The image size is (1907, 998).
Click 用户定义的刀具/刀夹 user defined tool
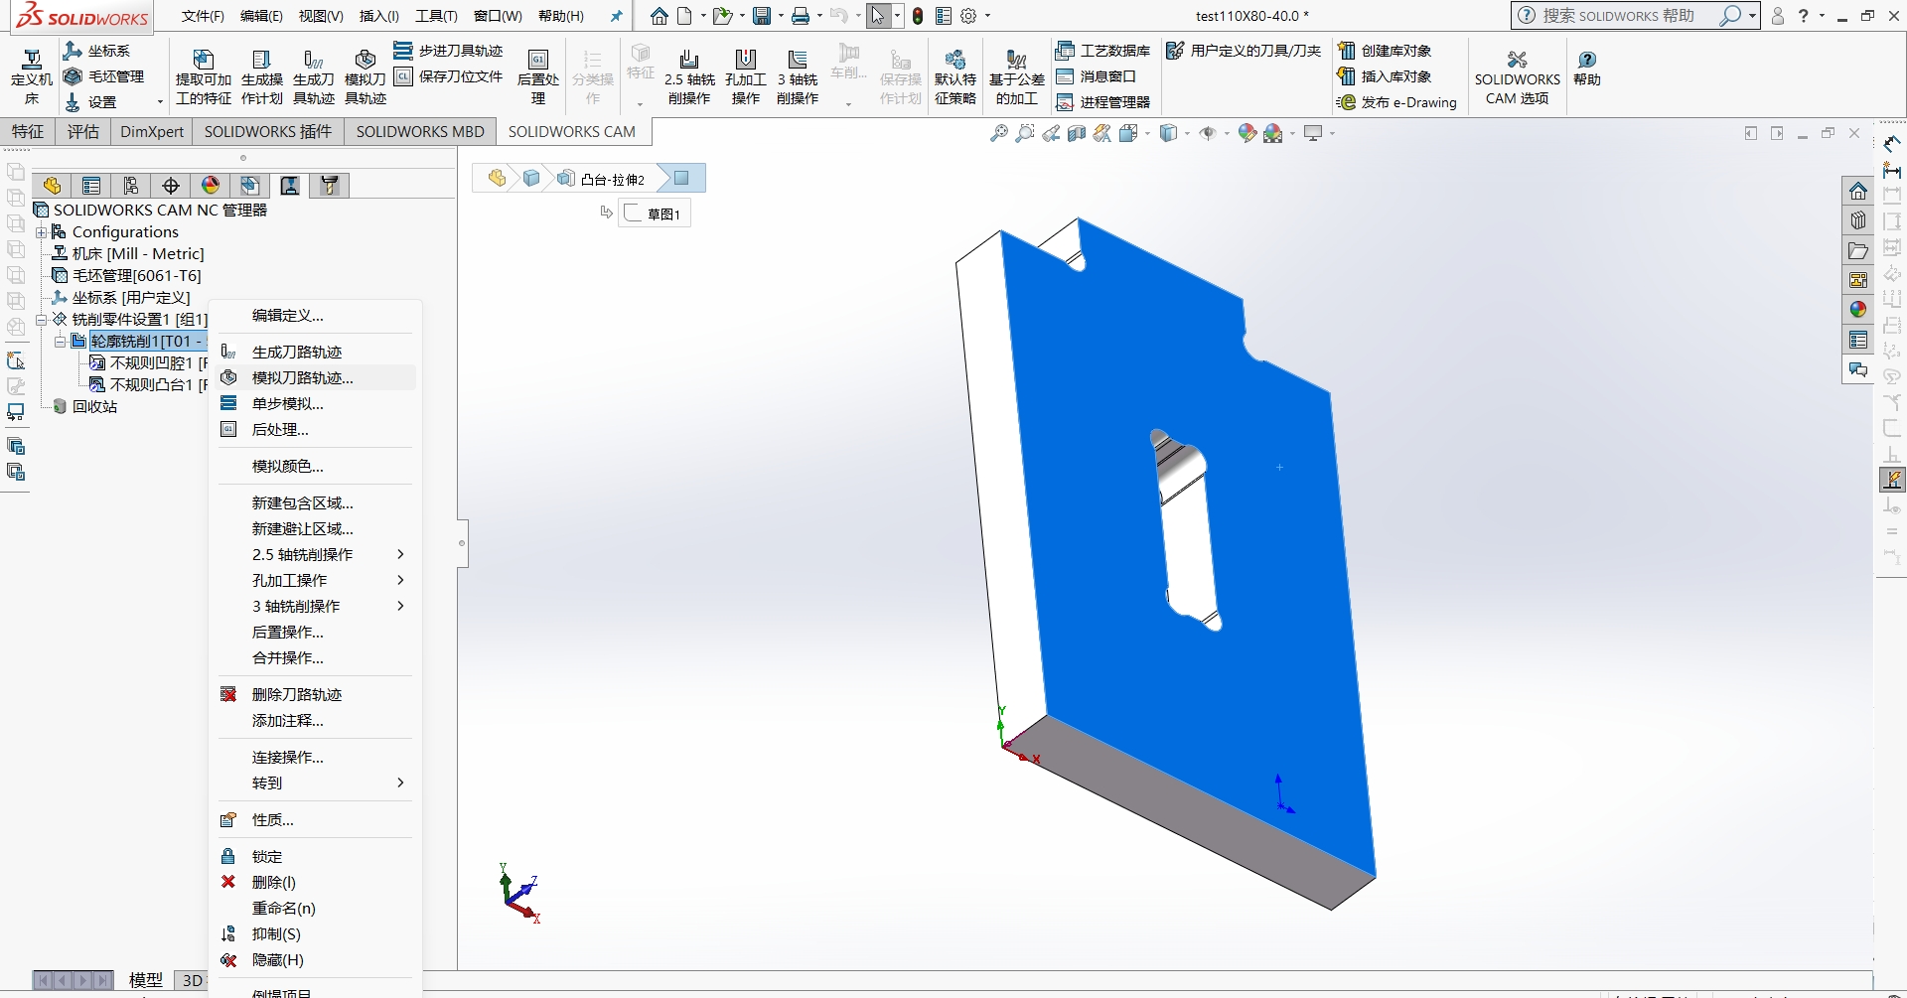(1244, 51)
